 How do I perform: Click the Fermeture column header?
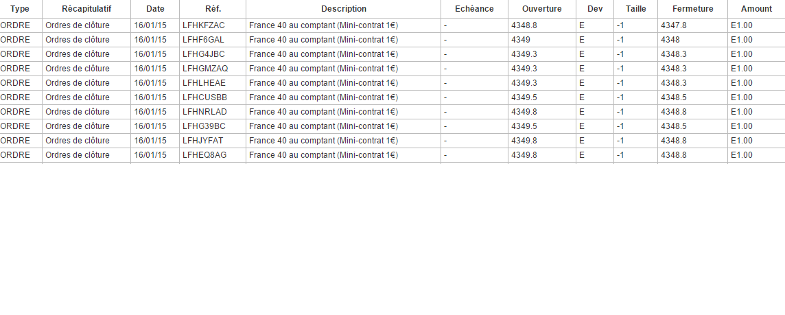tap(693, 9)
